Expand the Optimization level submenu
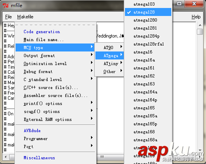This screenshot has width=206, height=164. coord(55,63)
